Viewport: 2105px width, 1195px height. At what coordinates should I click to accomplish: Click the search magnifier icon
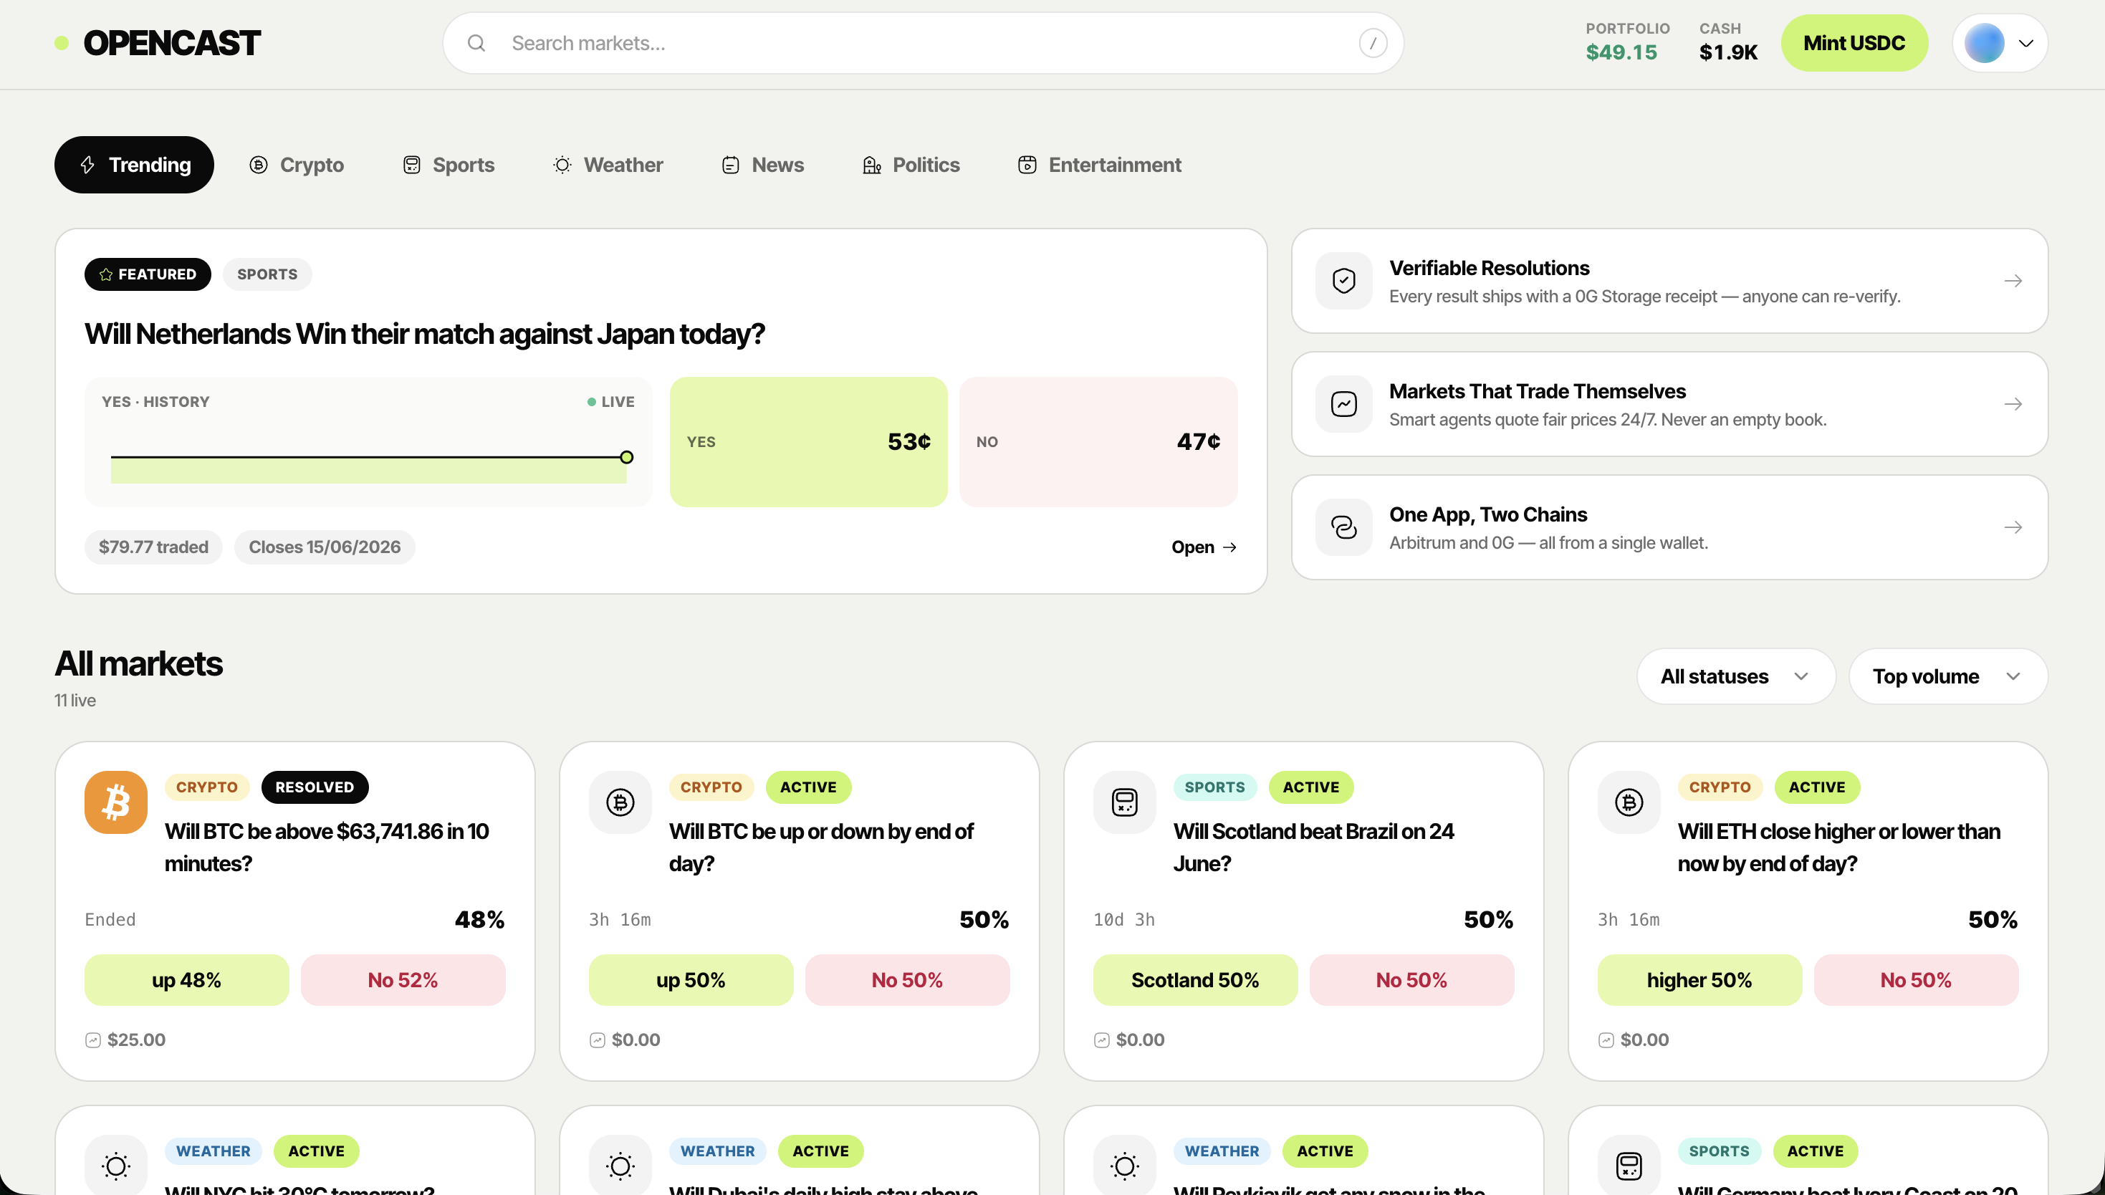(x=476, y=43)
